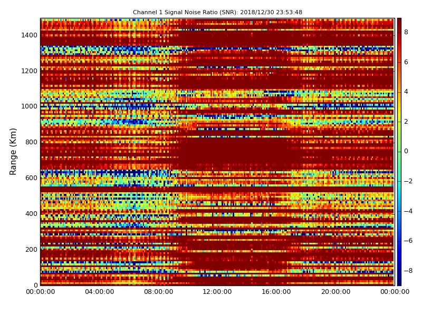Click the chart title with timestamp 2018/12/30 23:53:48

pos(217,12)
